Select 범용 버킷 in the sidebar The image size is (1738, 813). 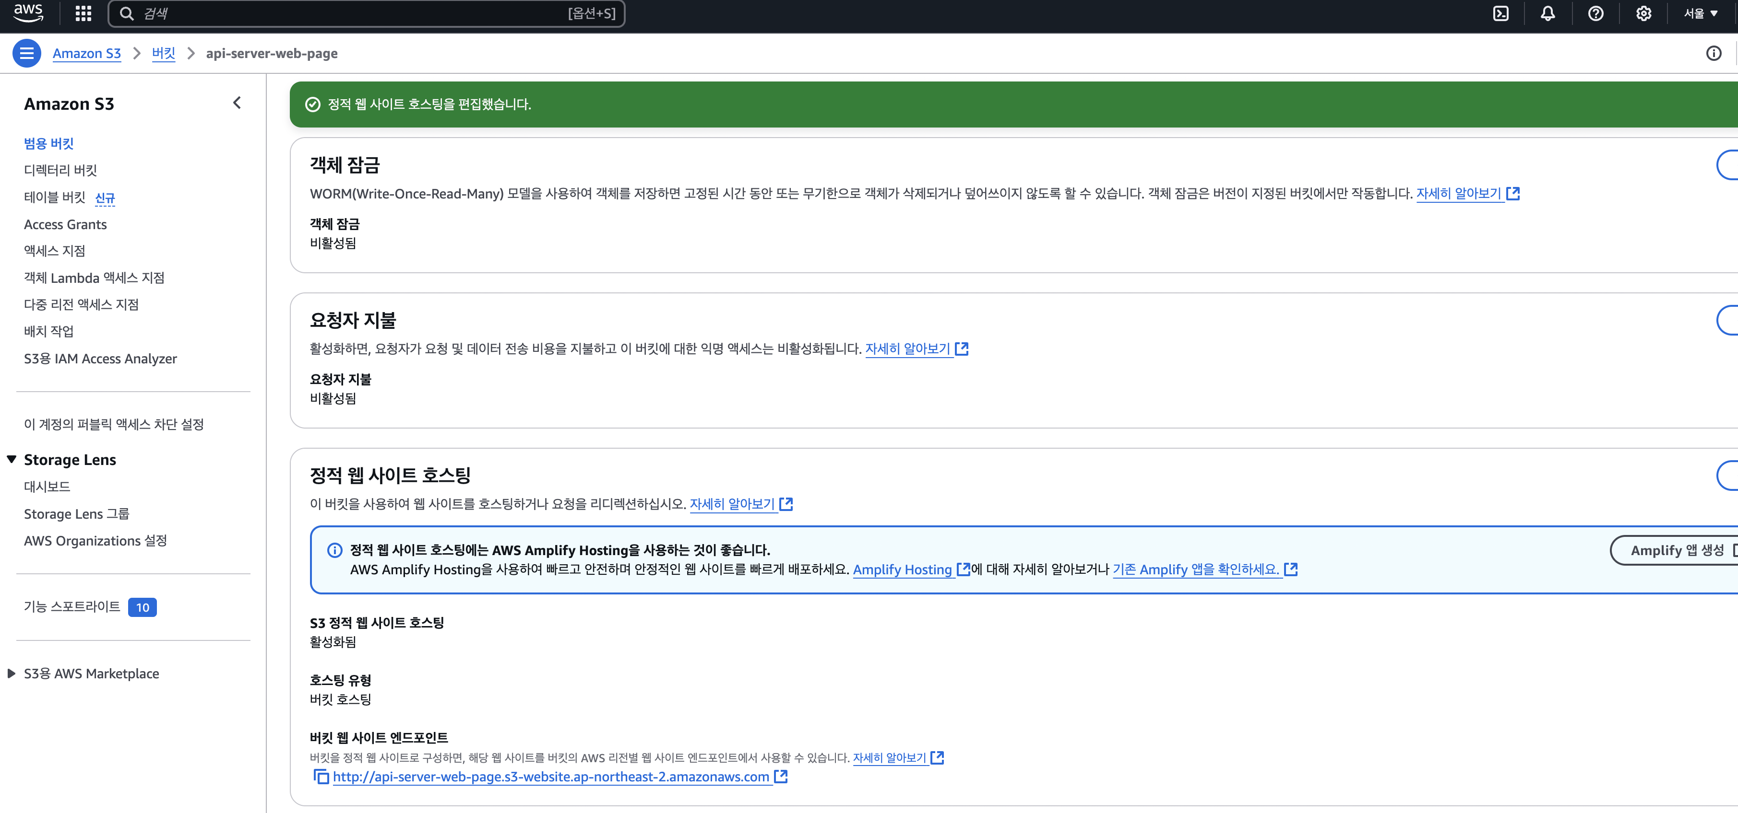click(x=48, y=143)
